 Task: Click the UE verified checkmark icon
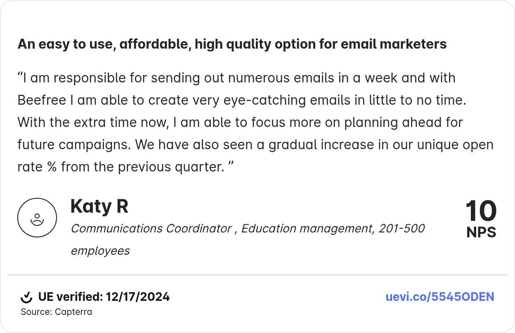26,297
